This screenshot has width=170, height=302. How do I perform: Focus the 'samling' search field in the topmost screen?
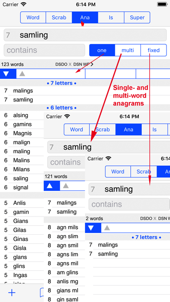pos(85,35)
